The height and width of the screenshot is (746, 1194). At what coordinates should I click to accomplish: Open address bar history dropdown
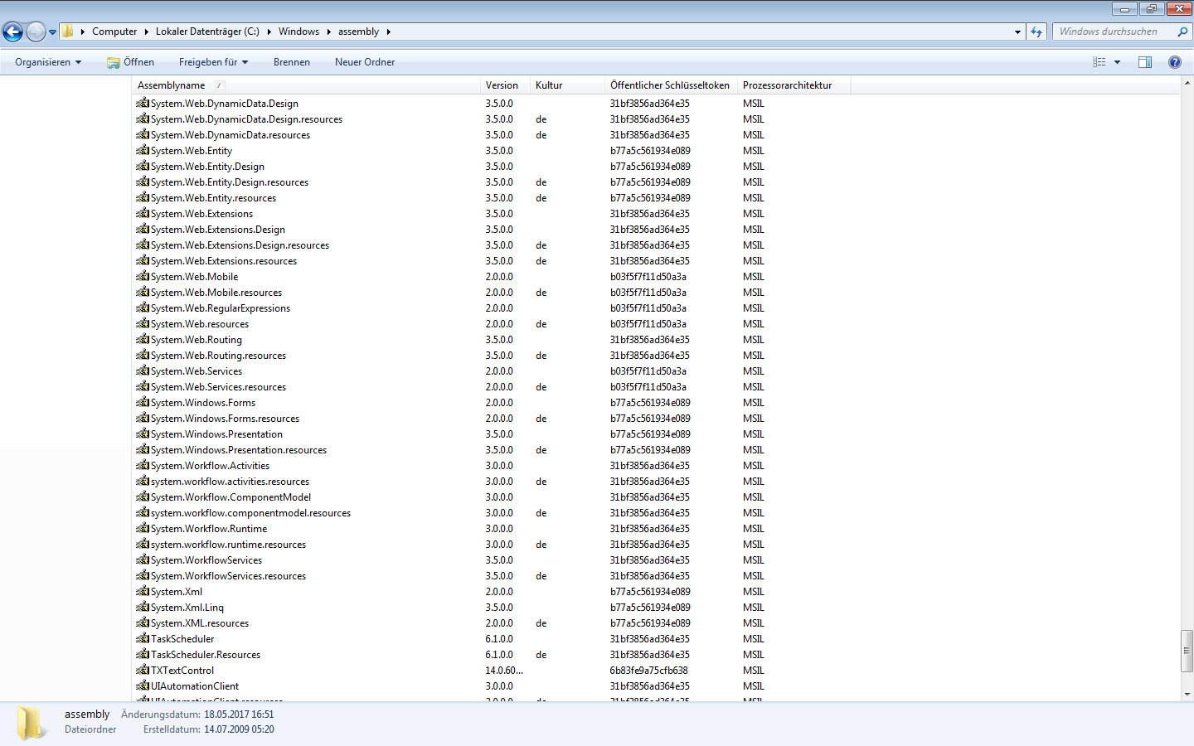click(1017, 31)
